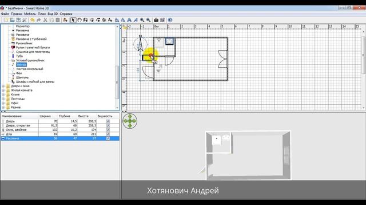The height and width of the screenshot is (205, 366).
Task: Click the 3D view navigation arrows pad
Action: 130,121
